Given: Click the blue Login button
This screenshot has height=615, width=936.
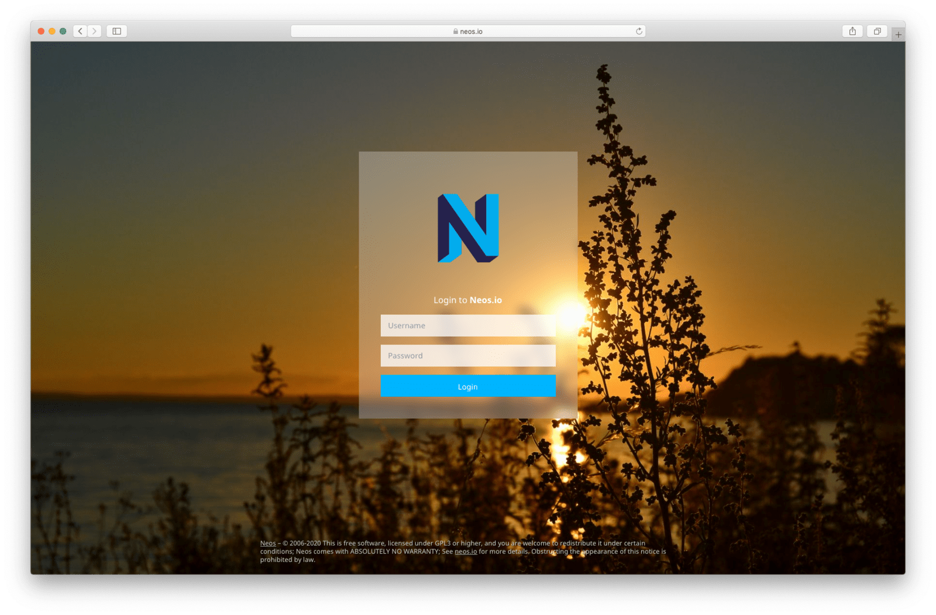Looking at the screenshot, I should 468,386.
